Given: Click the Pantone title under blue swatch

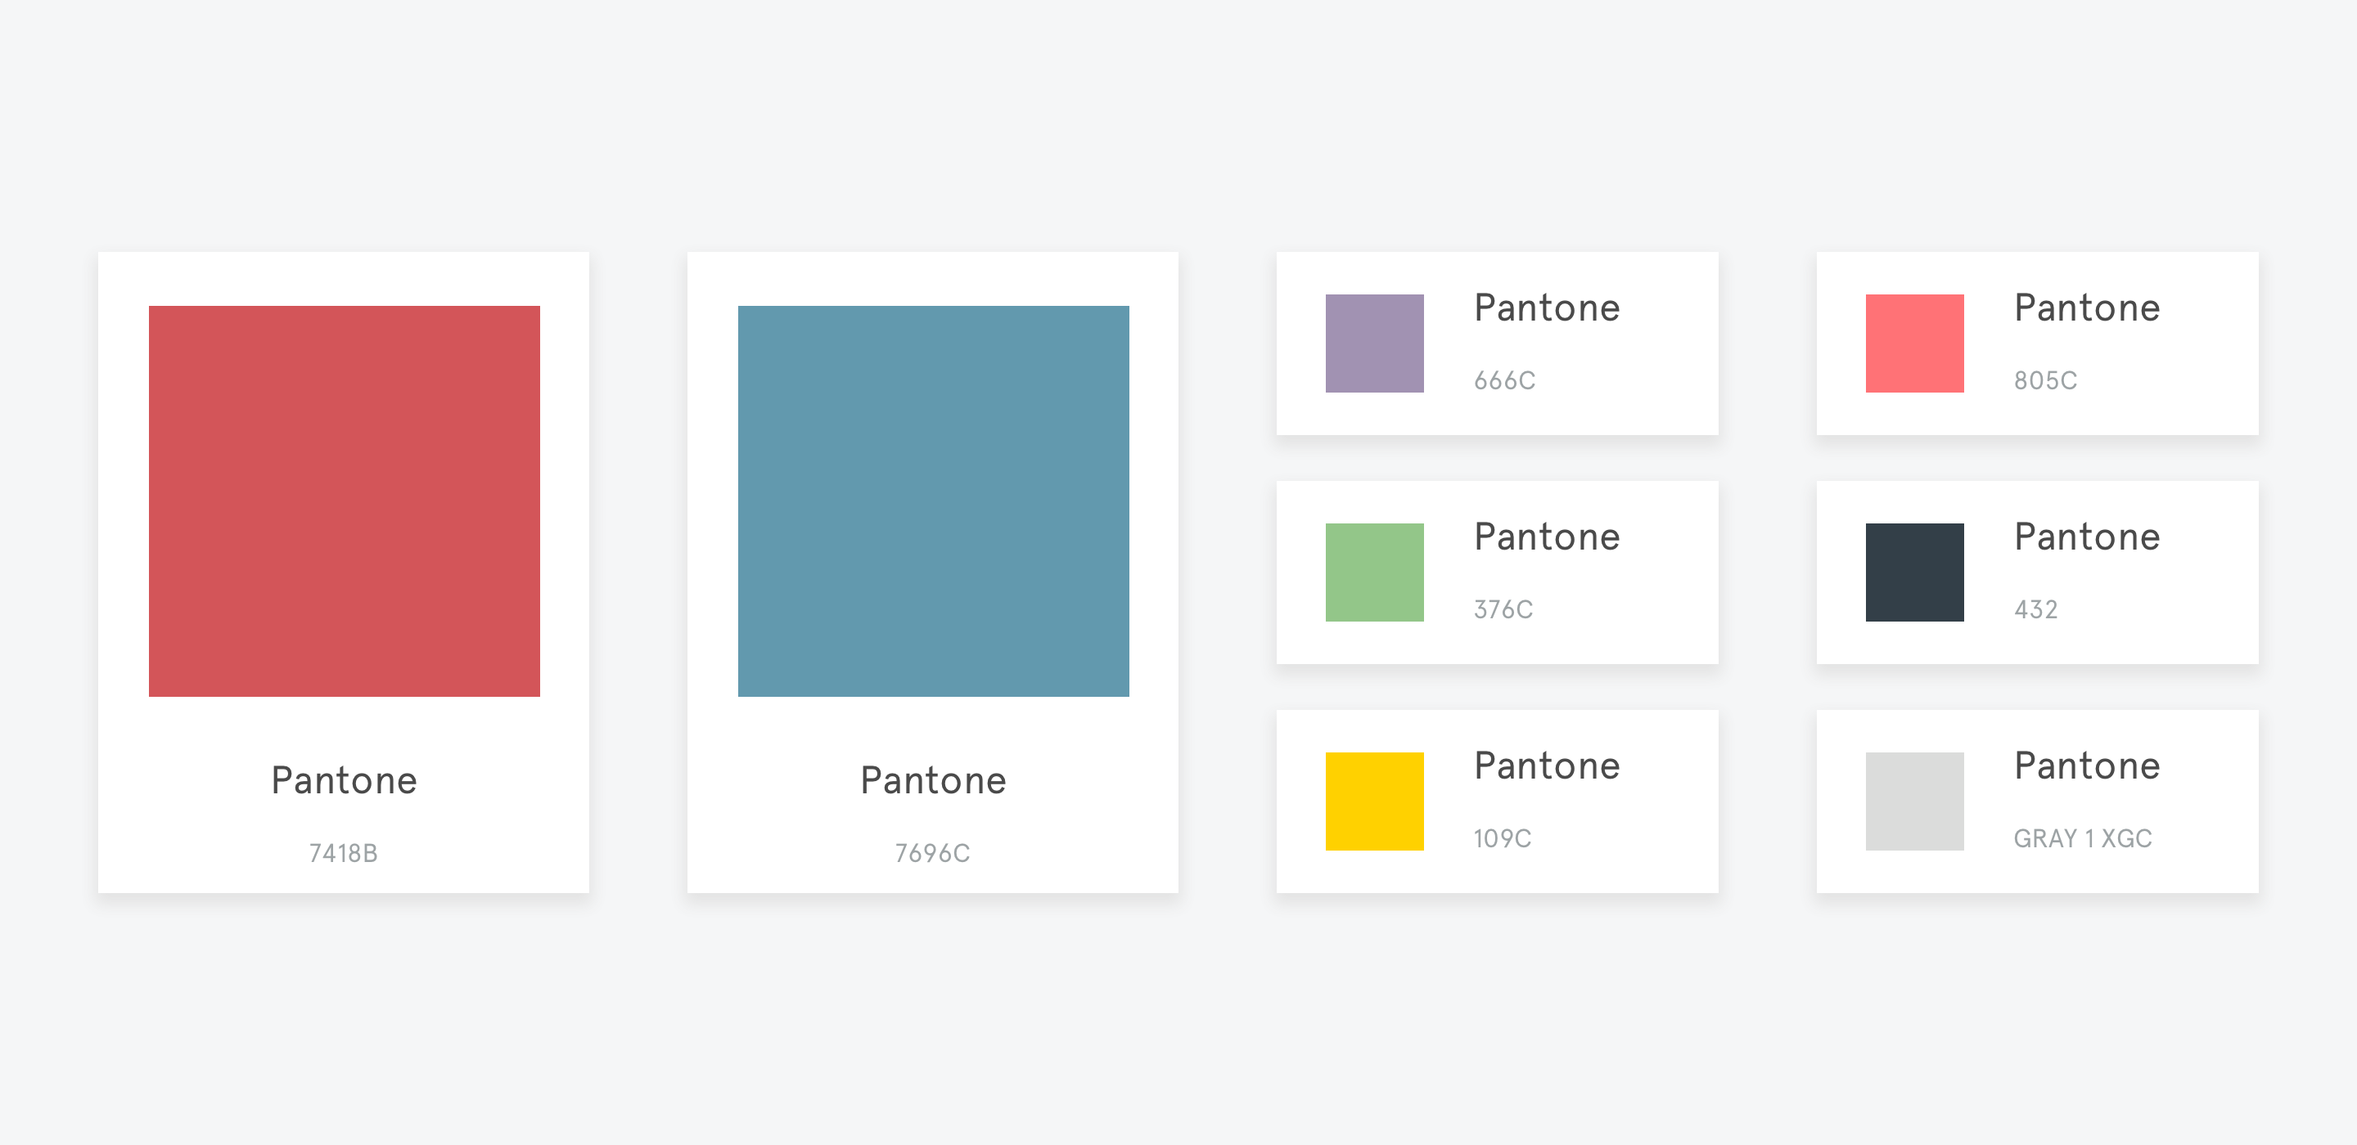Looking at the screenshot, I should tap(933, 780).
